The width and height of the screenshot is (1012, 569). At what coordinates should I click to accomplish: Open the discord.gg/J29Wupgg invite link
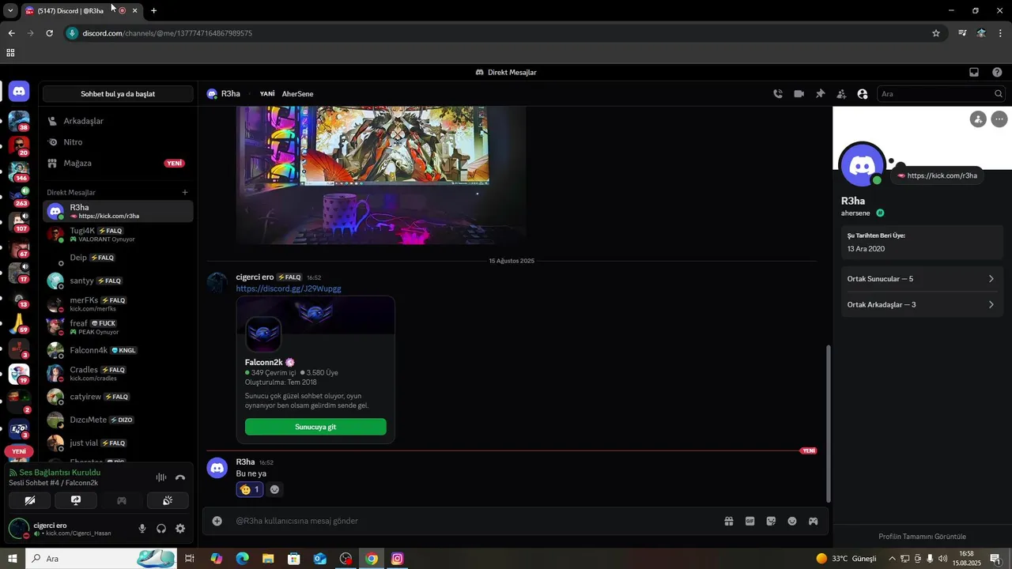tap(289, 288)
